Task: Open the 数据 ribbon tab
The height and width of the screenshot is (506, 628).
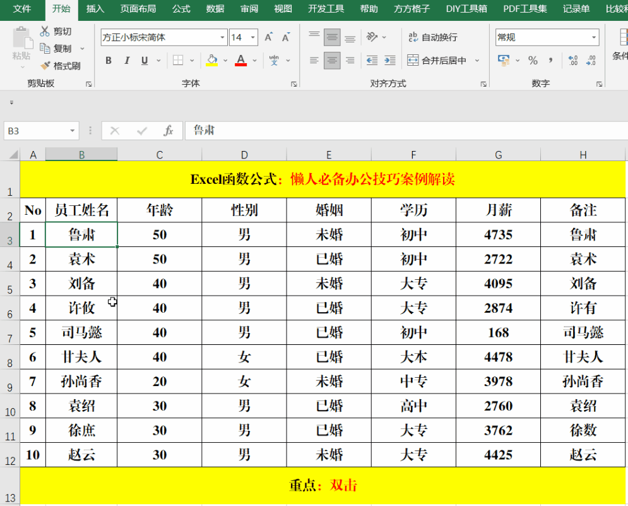Action: 214,9
